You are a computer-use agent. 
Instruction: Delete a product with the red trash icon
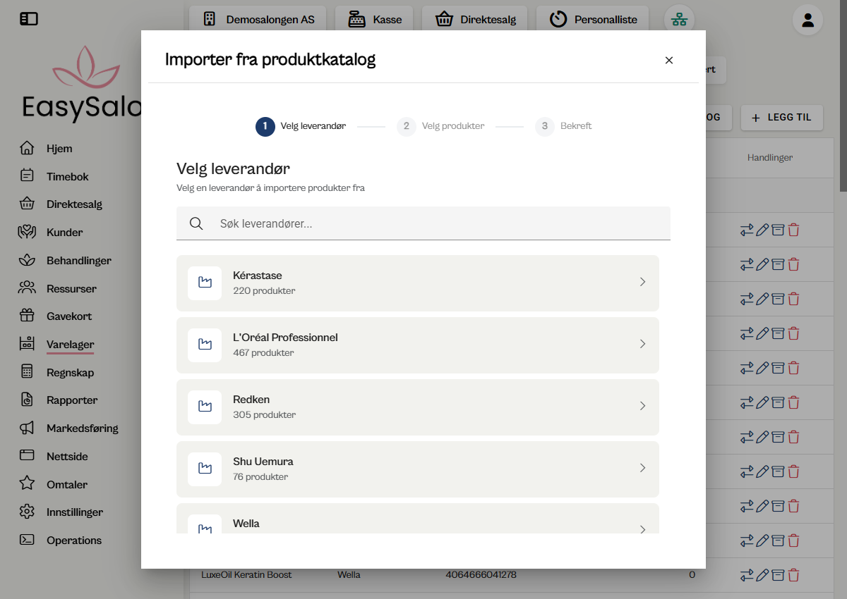coord(793,230)
